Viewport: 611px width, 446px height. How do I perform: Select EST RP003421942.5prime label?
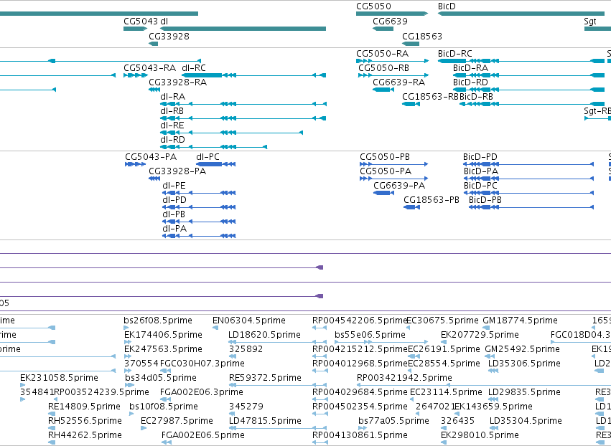point(404,378)
